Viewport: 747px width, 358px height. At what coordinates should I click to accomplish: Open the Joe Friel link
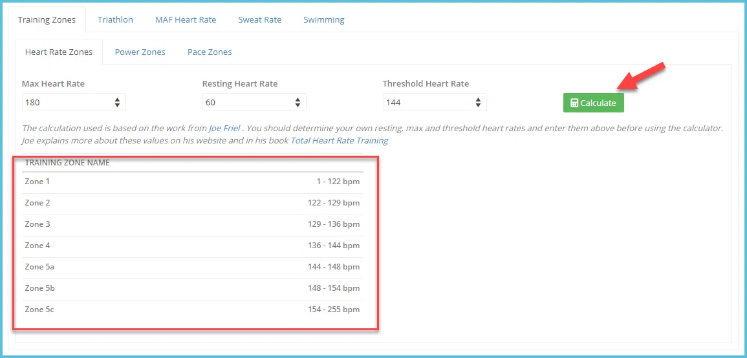click(x=224, y=129)
